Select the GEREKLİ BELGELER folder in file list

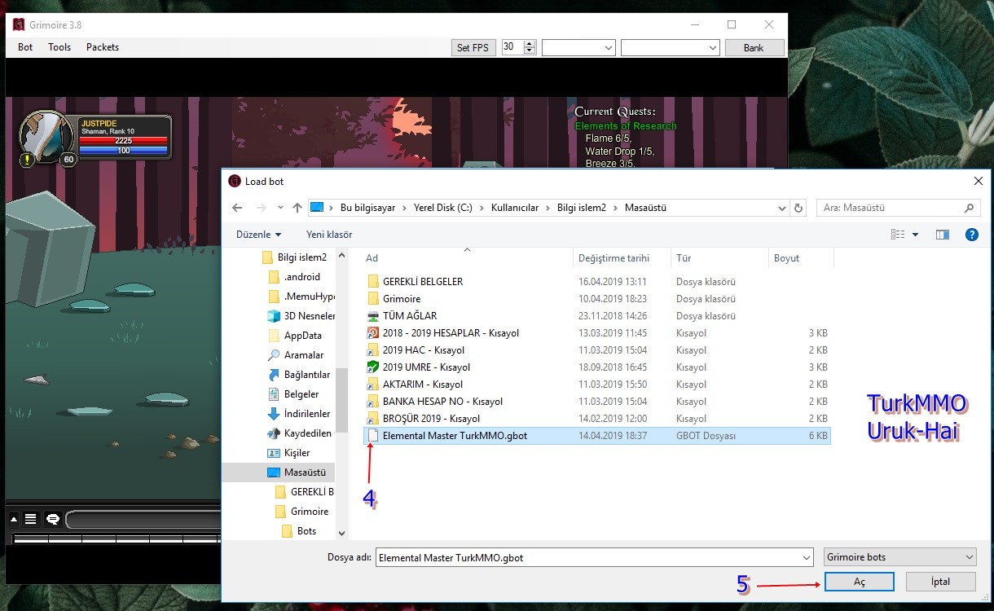tap(596, 282)
